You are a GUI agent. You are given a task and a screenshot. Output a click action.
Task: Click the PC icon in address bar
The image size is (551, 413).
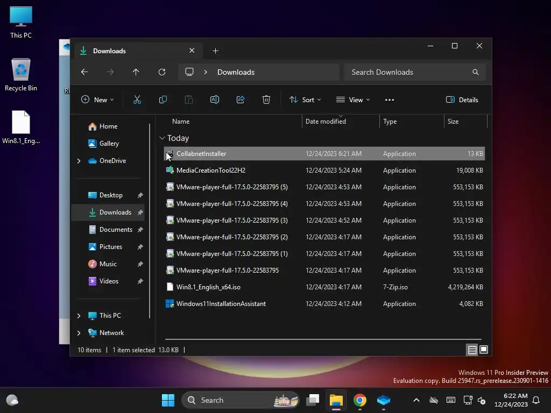pyautogui.click(x=189, y=72)
